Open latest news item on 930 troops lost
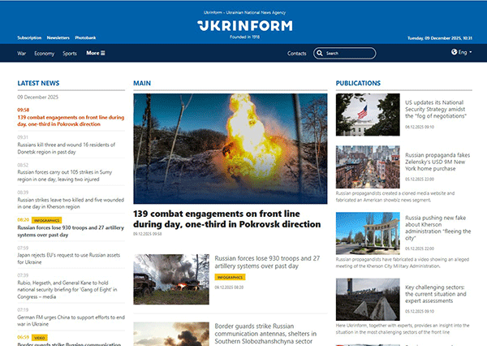Viewport: 487px width, 346px height. click(x=71, y=231)
